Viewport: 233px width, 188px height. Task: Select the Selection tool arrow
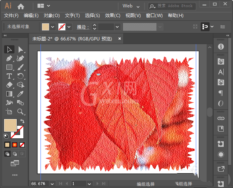(9, 49)
